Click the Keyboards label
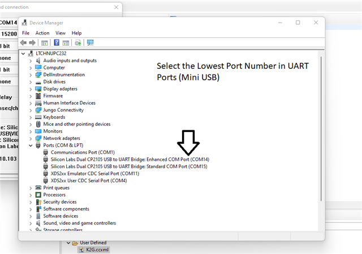 (54, 117)
